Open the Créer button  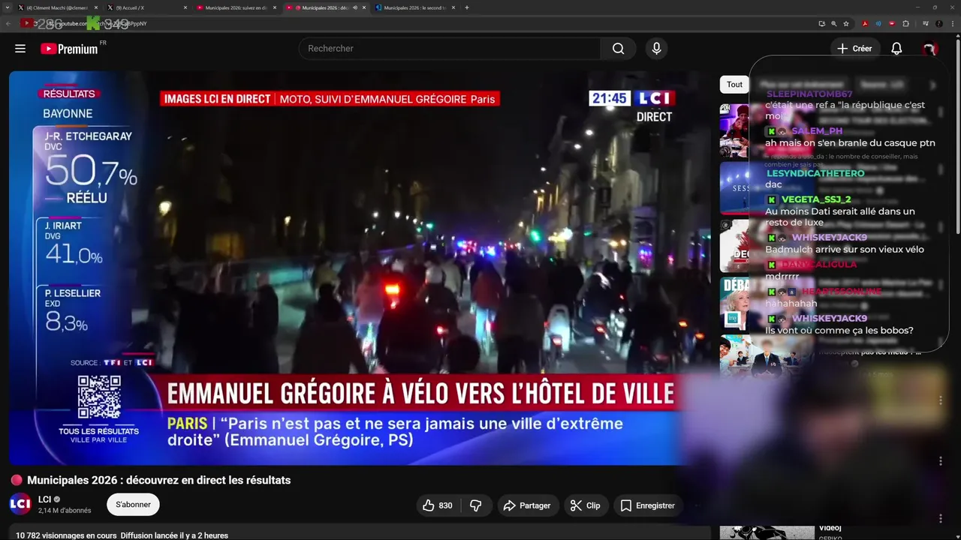(x=854, y=49)
